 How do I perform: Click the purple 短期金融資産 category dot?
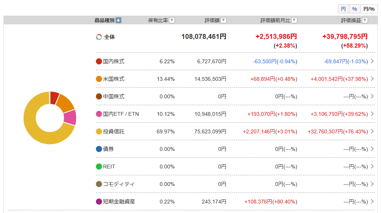[x=99, y=202]
